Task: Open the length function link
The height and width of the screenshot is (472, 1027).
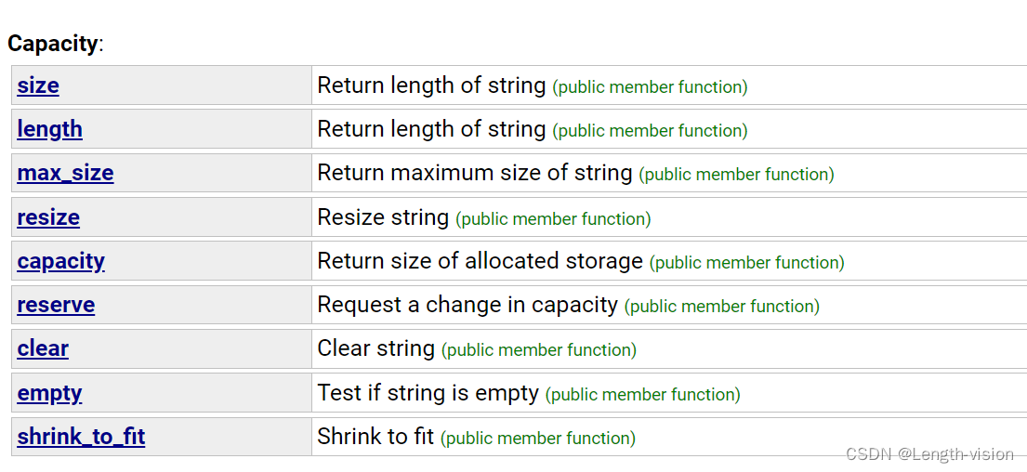Action: tap(50, 129)
